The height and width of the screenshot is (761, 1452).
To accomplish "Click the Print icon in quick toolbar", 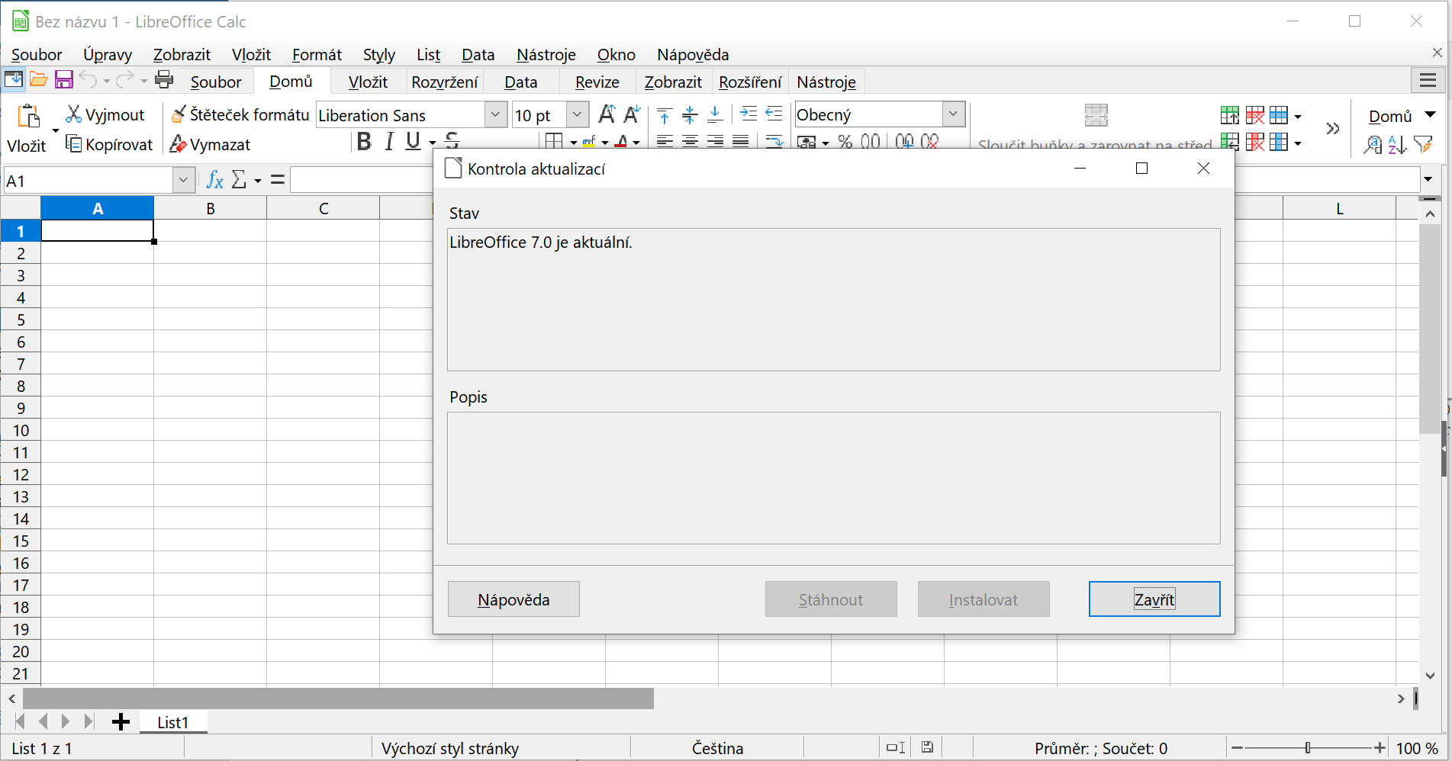I will [164, 79].
